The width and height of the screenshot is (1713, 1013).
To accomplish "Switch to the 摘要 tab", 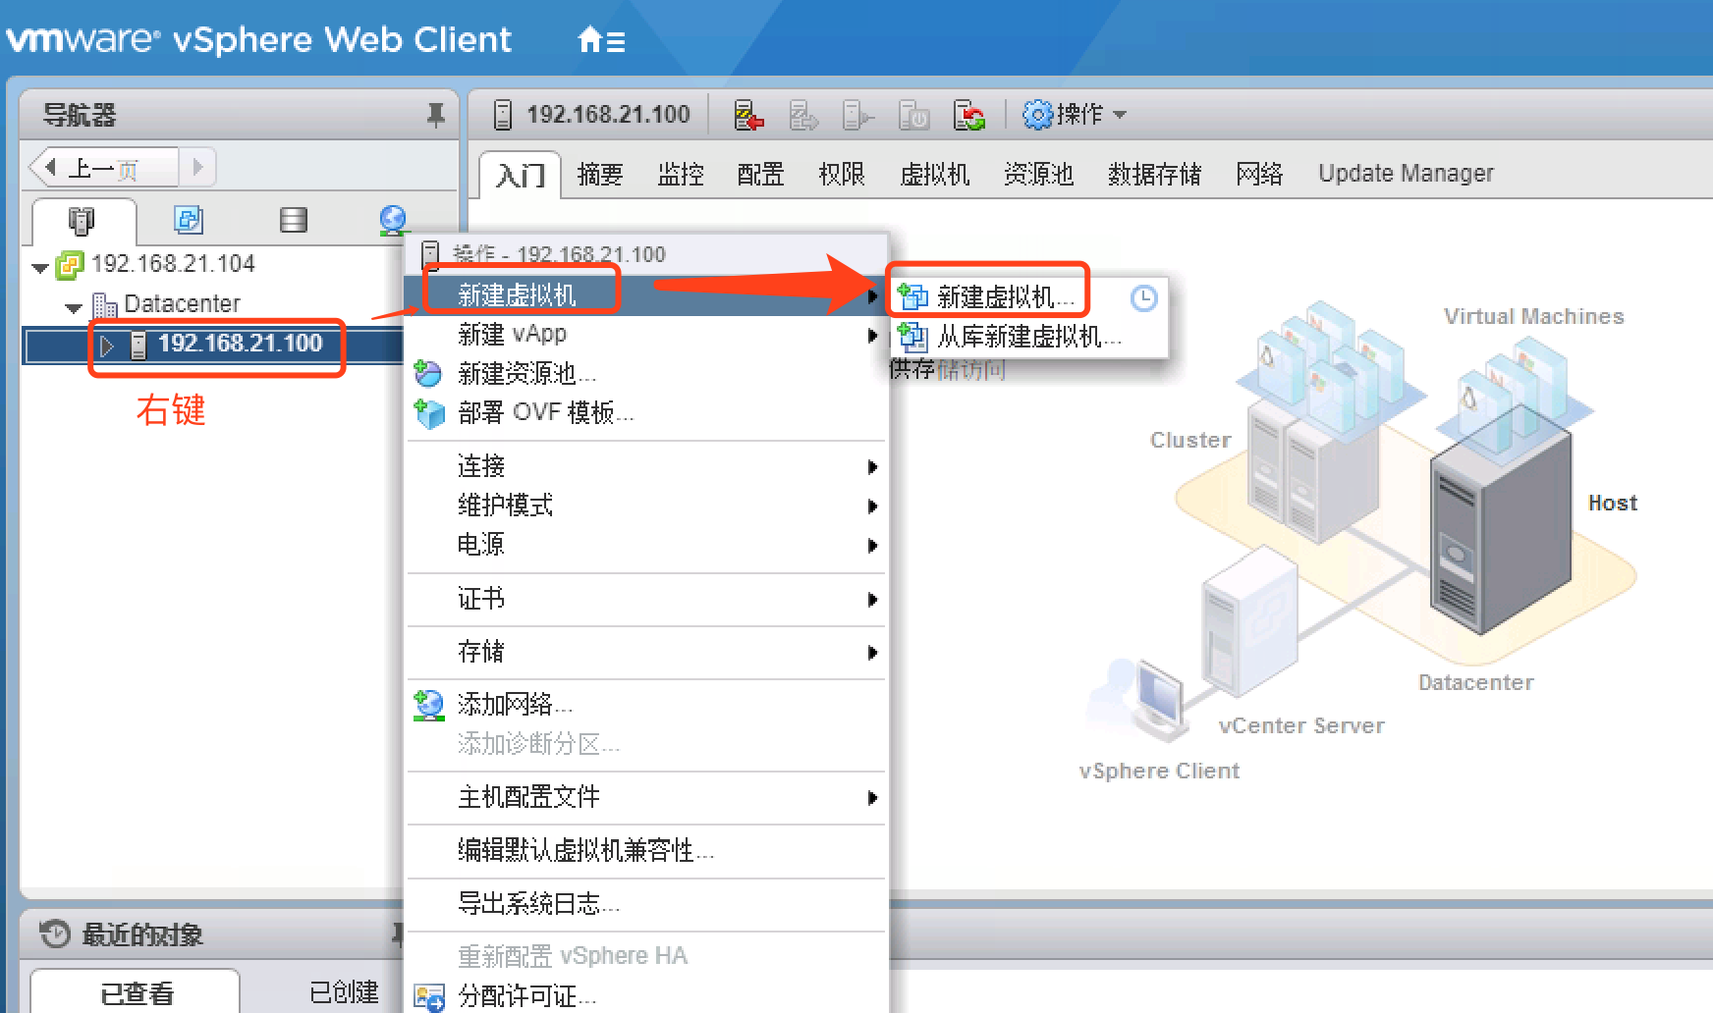I will 600,174.
